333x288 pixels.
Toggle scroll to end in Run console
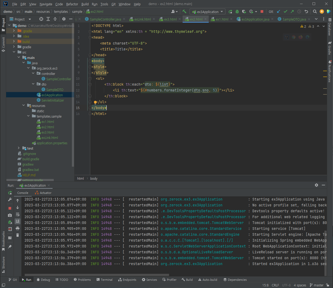[18, 221]
